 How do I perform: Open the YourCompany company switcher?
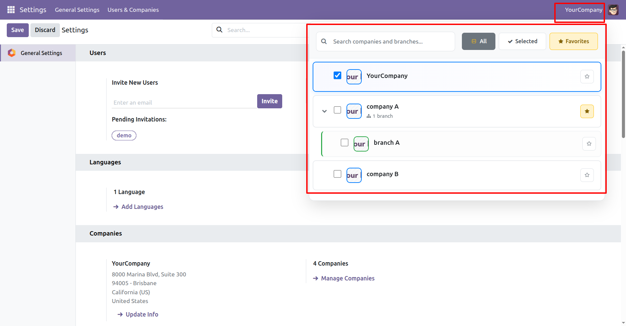point(583,10)
